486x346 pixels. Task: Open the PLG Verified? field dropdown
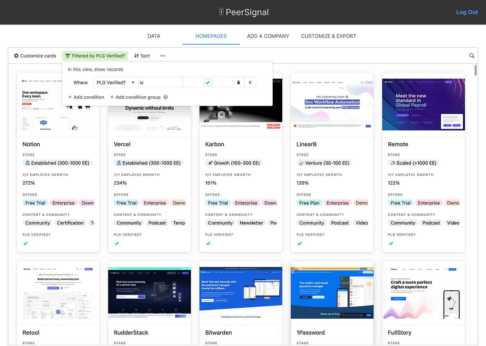pyautogui.click(x=116, y=82)
